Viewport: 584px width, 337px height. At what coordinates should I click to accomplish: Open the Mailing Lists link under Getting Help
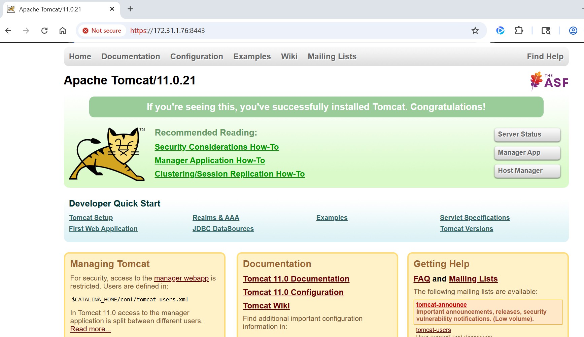[x=473, y=279]
